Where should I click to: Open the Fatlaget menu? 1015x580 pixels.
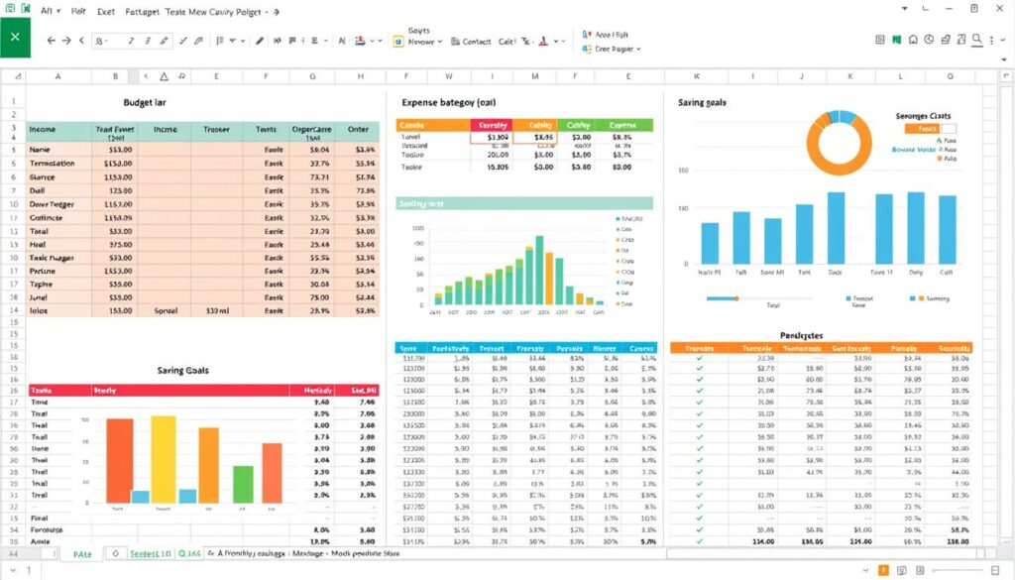(142, 12)
